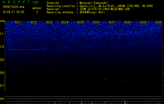Click the faint horizontal signal line below 1.0 kHz

tap(26, 49)
